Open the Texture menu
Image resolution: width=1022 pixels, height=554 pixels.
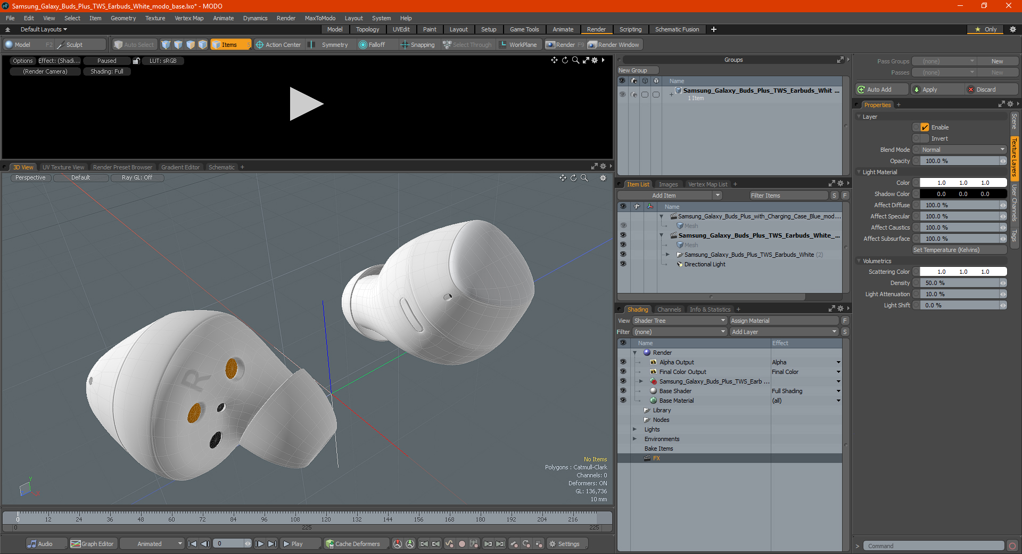point(155,18)
